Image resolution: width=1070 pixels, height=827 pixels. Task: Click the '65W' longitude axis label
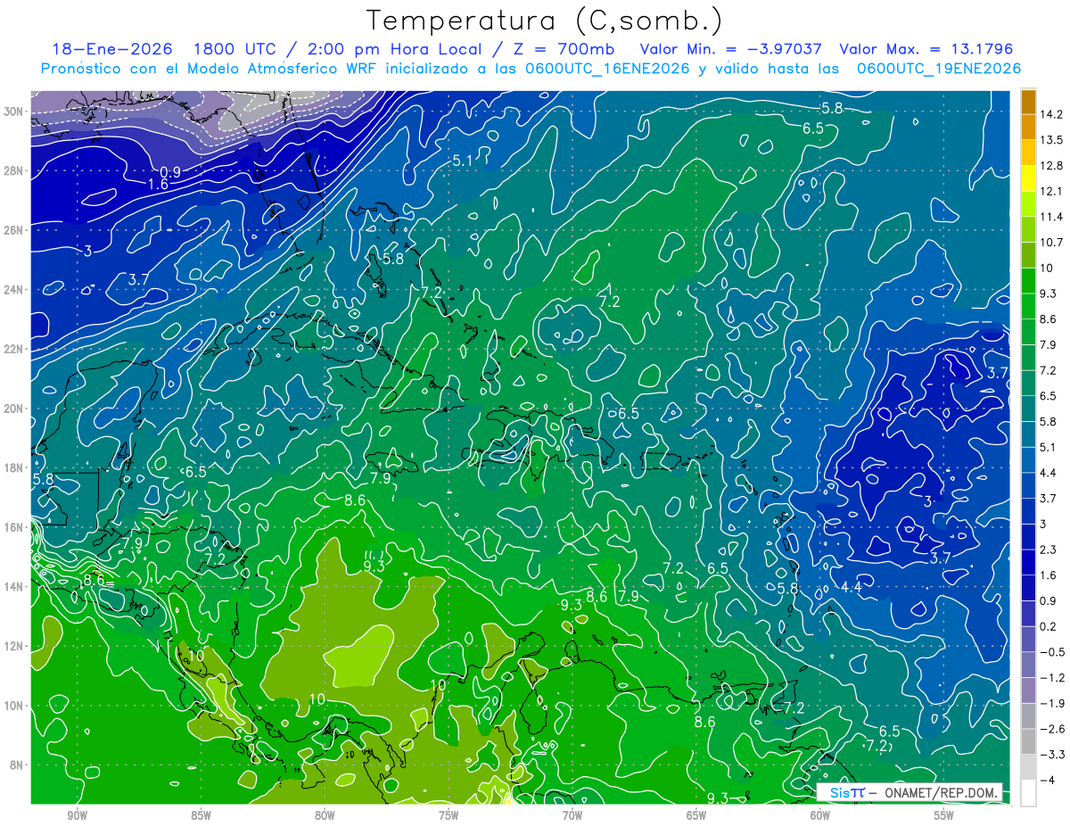coord(696,816)
